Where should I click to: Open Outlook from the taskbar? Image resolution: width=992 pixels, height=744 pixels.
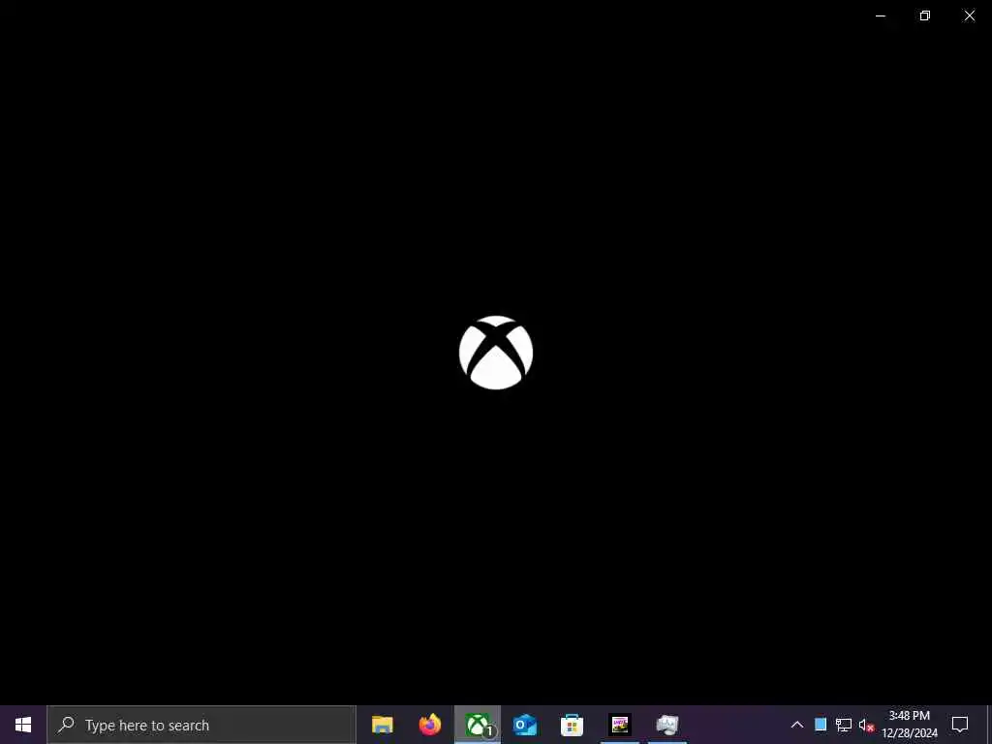click(525, 725)
